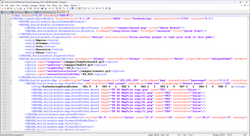This screenshot has width=250, height=136.
Task: Click the Redo toolbar icon
Action: pyautogui.click(x=38, y=8)
